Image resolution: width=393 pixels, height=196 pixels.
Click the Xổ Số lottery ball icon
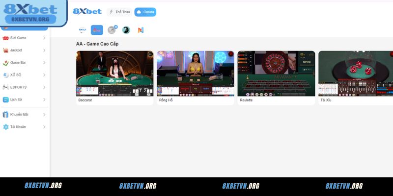coord(6,75)
